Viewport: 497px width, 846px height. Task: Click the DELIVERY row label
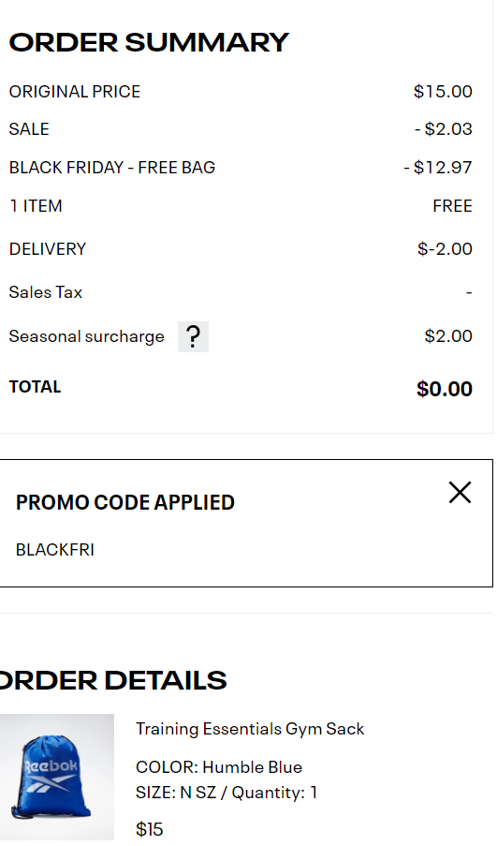pyautogui.click(x=48, y=249)
